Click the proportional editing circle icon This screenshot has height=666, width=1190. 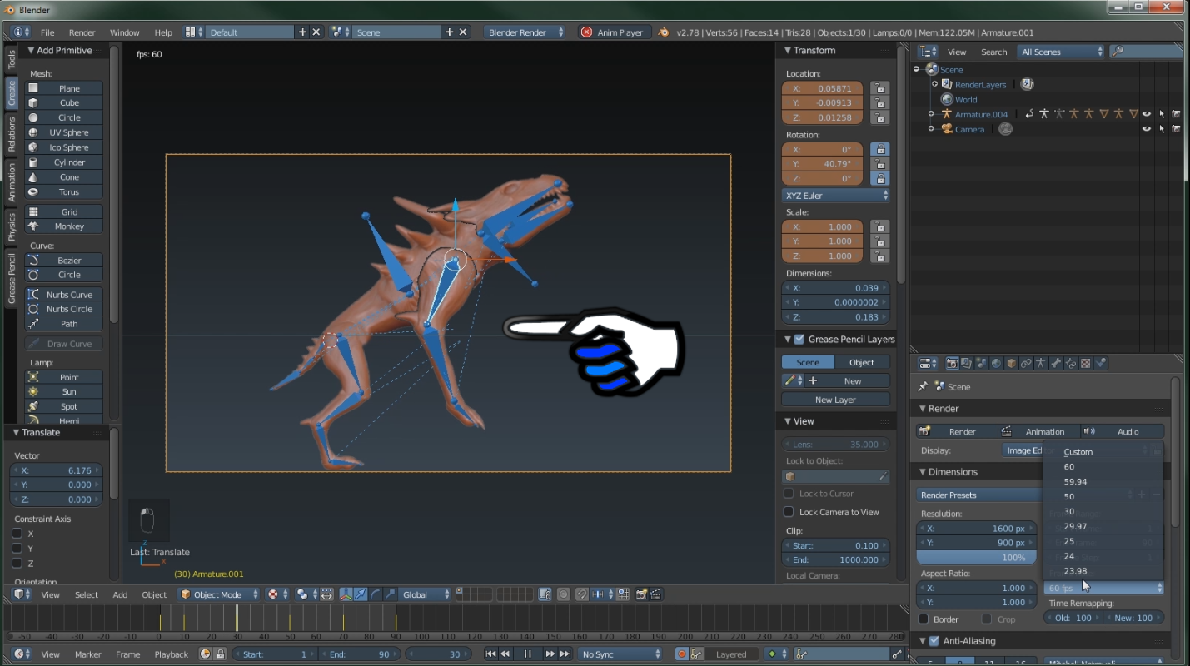click(x=564, y=594)
